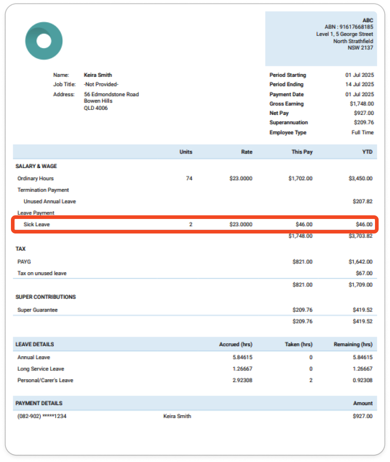The image size is (390, 462).
Task: Click the Rate column header
Action: (247, 152)
